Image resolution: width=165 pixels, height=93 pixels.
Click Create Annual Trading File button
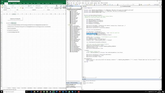[15, 19]
